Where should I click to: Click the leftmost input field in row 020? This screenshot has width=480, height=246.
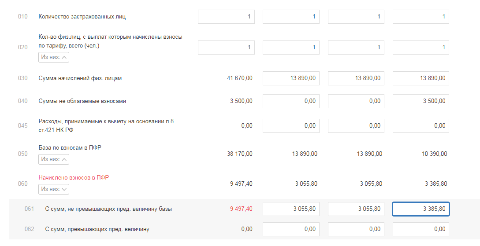pyautogui.click(x=226, y=48)
